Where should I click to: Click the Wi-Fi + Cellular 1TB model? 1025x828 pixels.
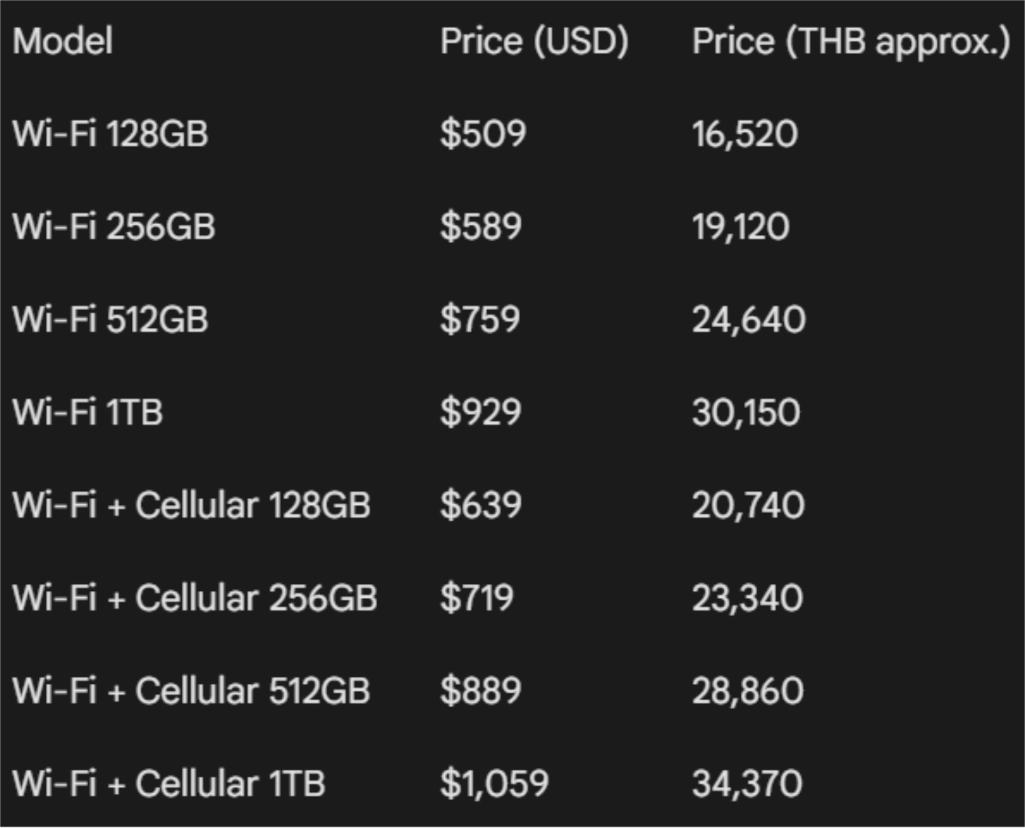click(x=169, y=784)
